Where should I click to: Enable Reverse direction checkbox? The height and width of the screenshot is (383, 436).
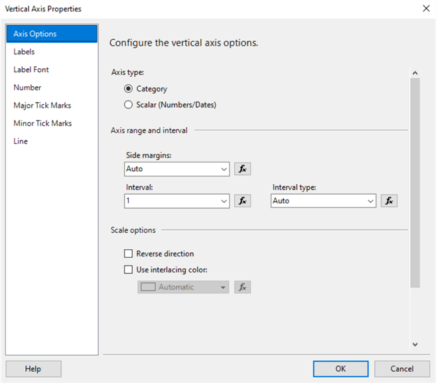(x=129, y=254)
